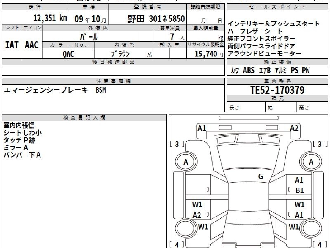
Task: Click chassis number TE52-170379
Action: 277,90
